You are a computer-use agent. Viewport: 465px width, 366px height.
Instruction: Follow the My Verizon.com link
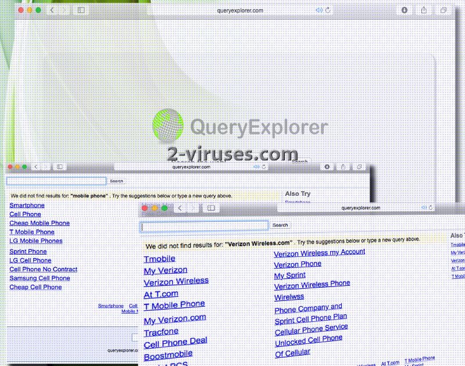(x=175, y=319)
